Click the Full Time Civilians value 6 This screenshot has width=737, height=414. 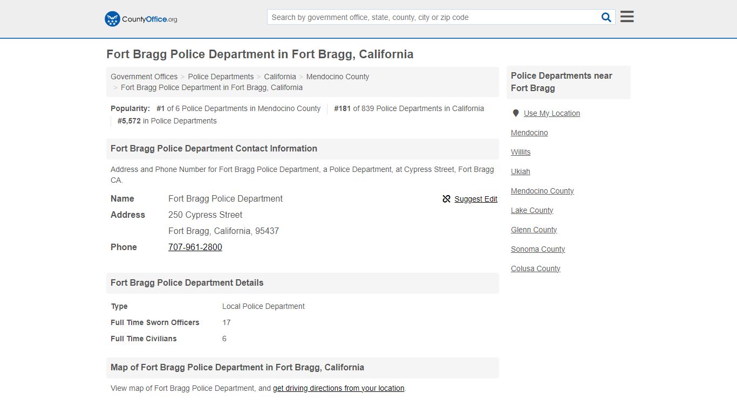[224, 339]
